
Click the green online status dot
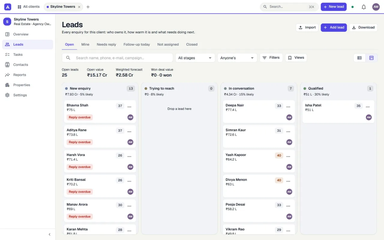click(x=352, y=7)
